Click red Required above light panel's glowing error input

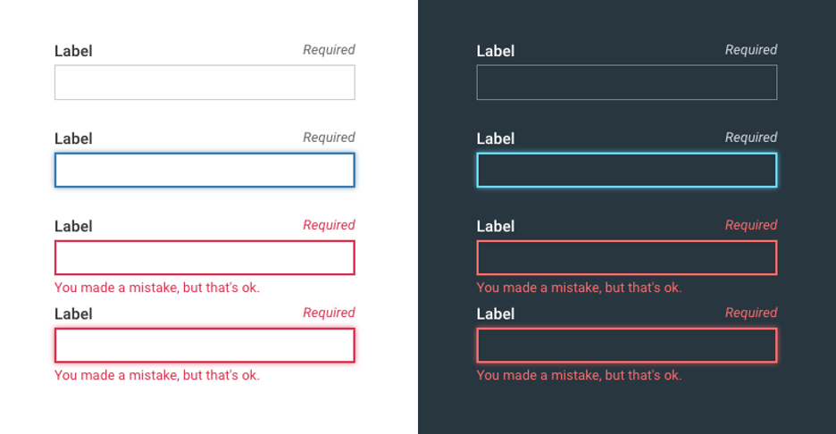(x=329, y=313)
